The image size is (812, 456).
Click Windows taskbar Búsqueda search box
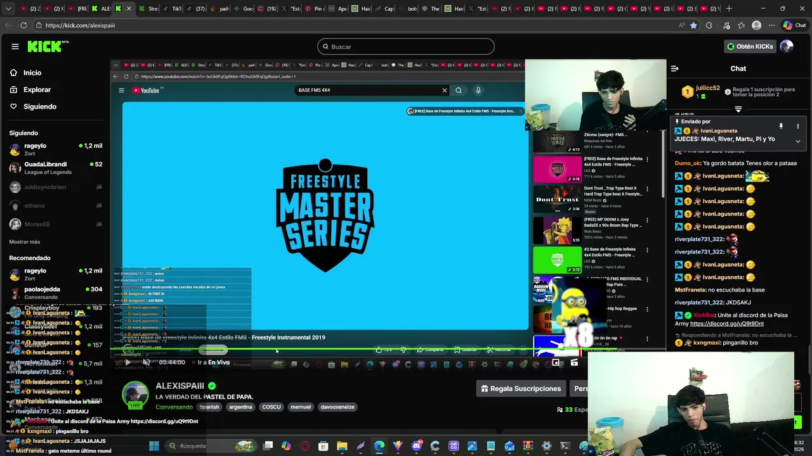(211, 446)
